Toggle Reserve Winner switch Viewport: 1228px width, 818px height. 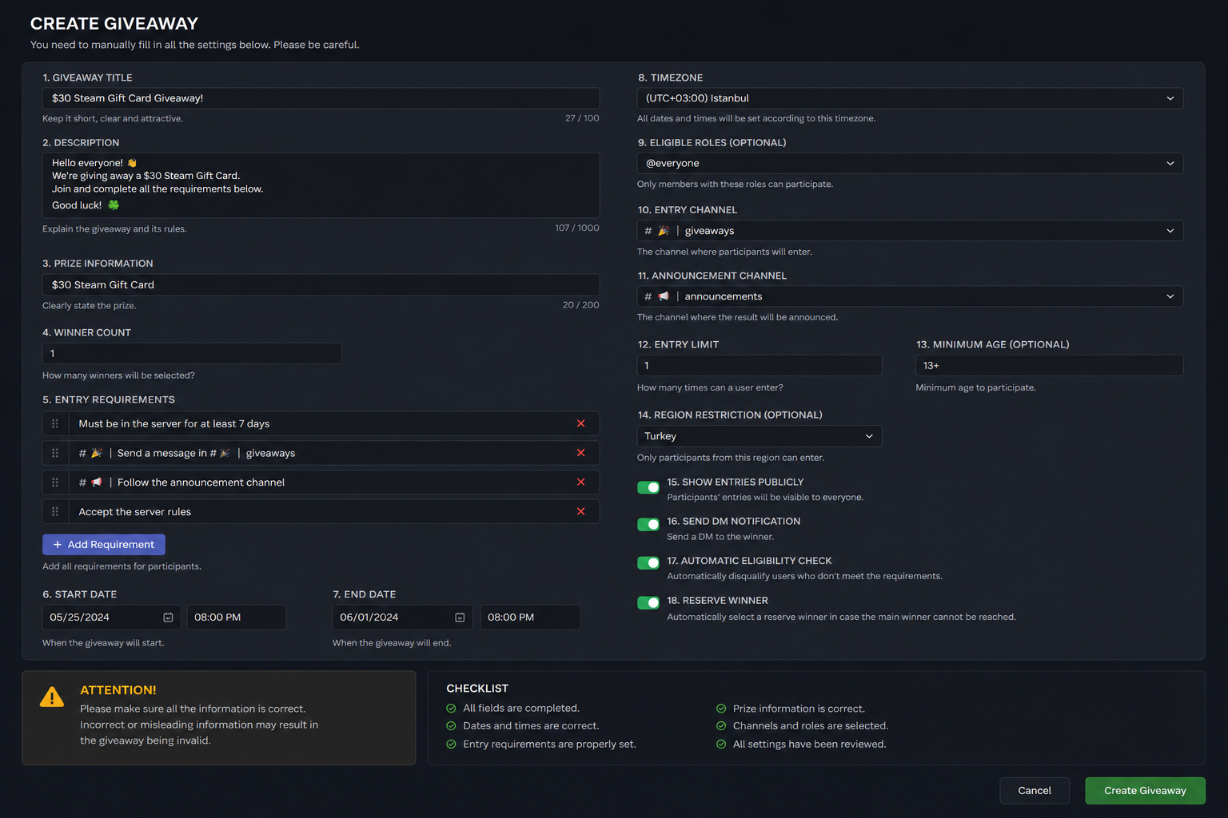[648, 602]
